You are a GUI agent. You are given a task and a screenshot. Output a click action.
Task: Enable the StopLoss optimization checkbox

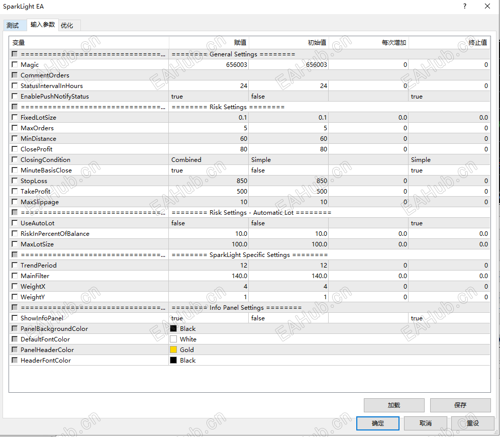(15, 181)
